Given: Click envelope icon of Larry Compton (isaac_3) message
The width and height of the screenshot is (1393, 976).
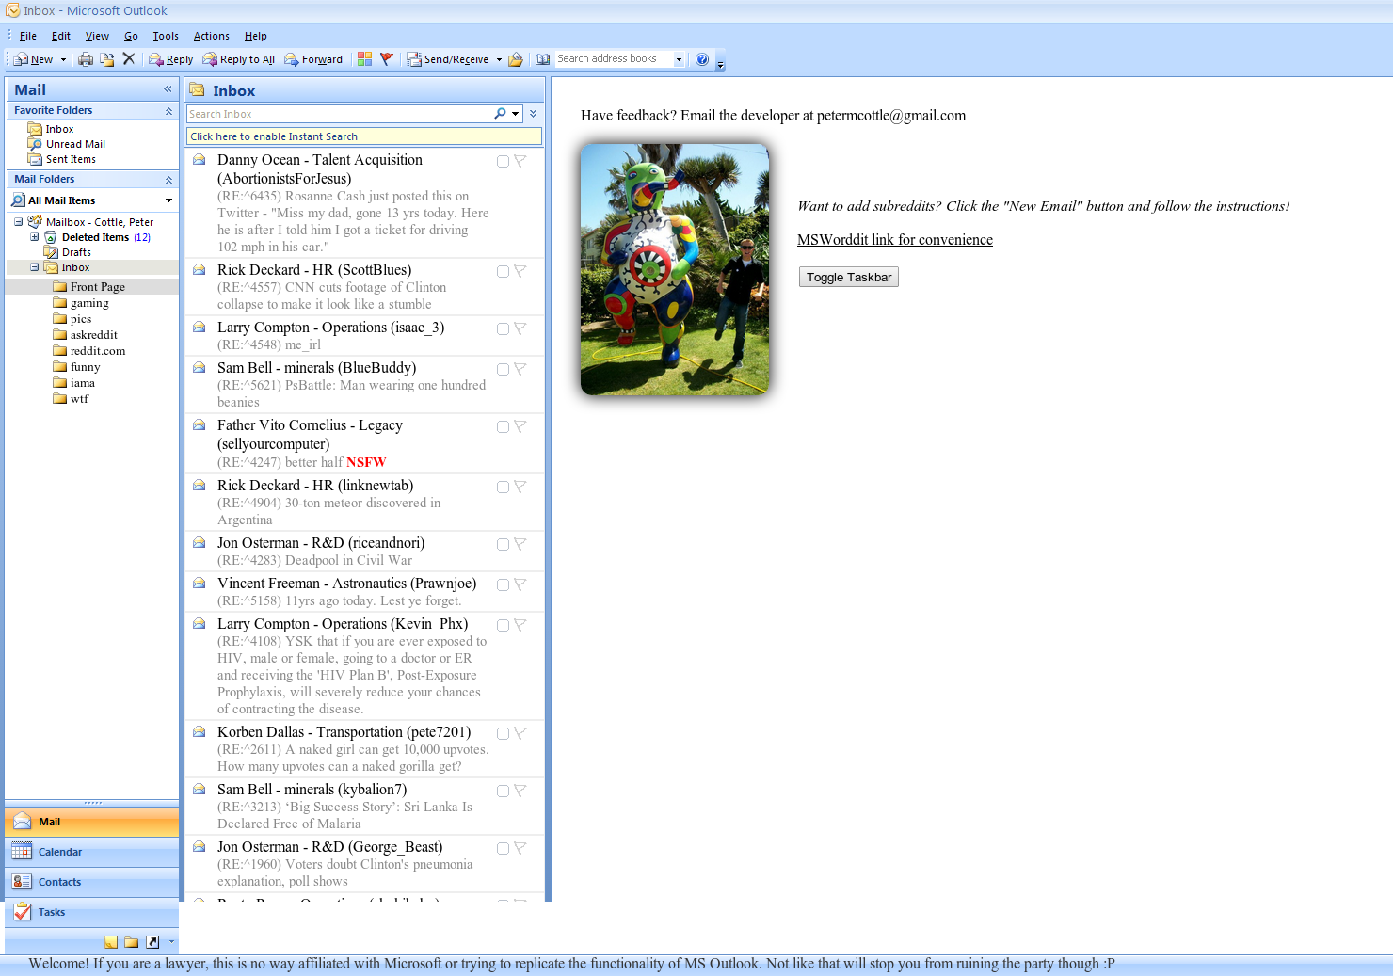Looking at the screenshot, I should tap(200, 327).
